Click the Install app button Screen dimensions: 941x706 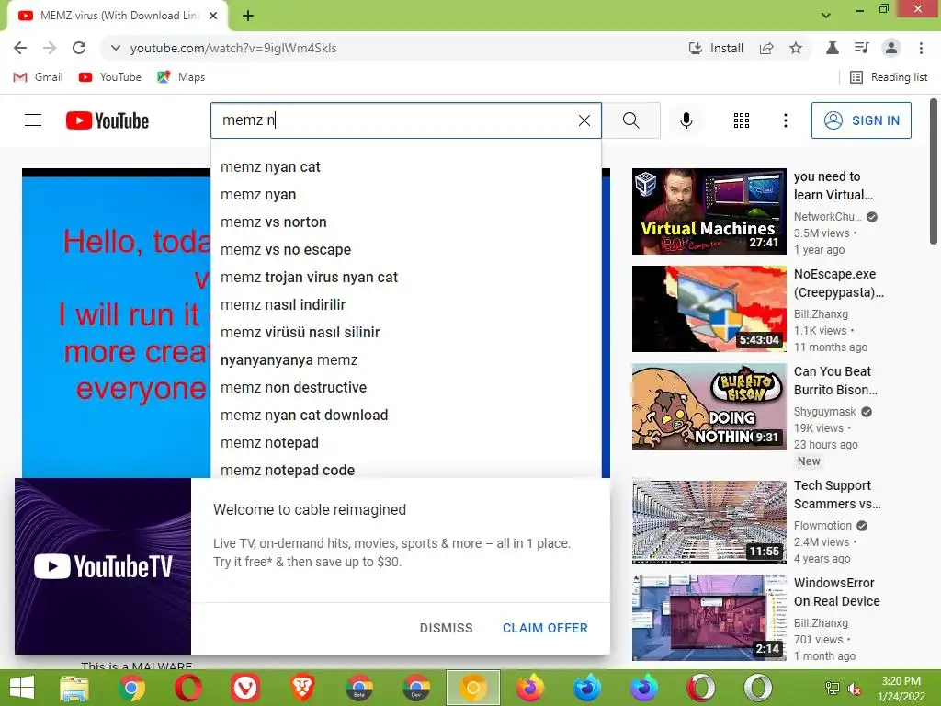tap(716, 48)
